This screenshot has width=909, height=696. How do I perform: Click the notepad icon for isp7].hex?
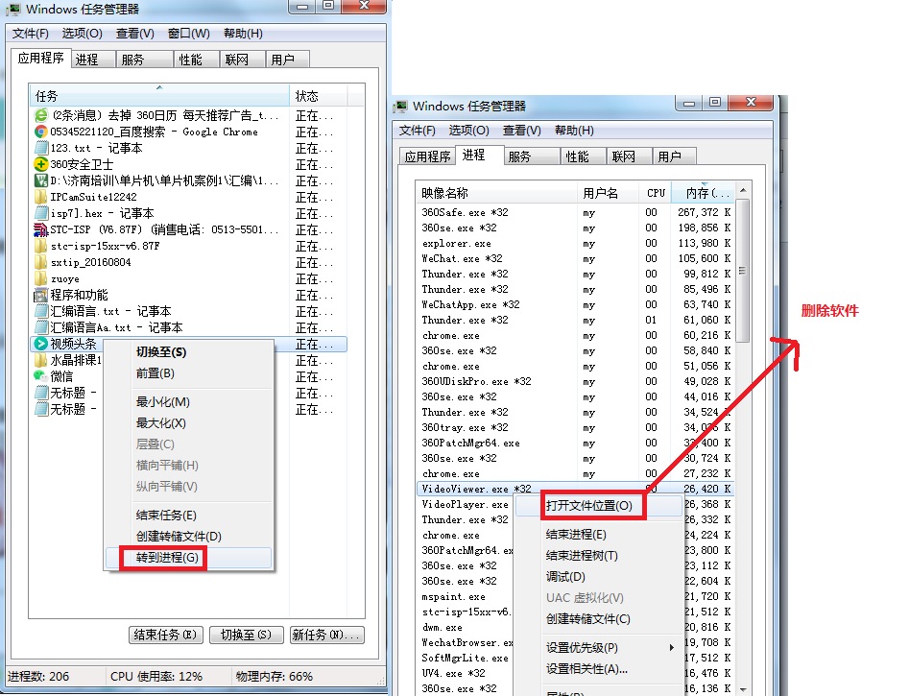tap(40, 213)
